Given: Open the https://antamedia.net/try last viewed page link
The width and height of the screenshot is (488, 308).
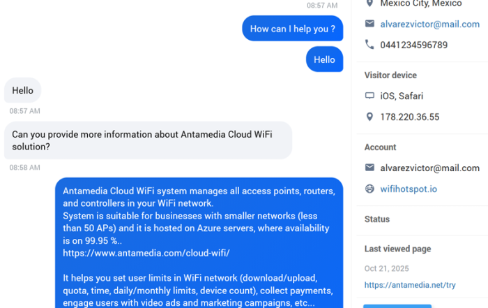Looking at the screenshot, I should [411, 285].
